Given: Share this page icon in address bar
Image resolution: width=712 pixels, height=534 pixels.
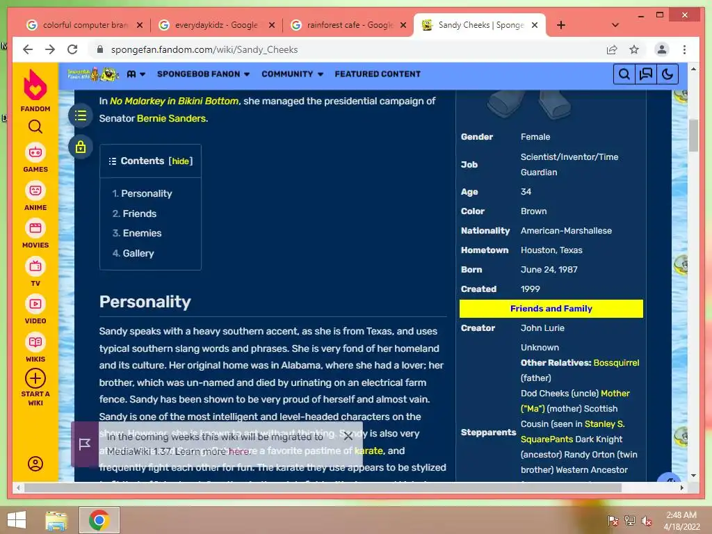Looking at the screenshot, I should [612, 49].
